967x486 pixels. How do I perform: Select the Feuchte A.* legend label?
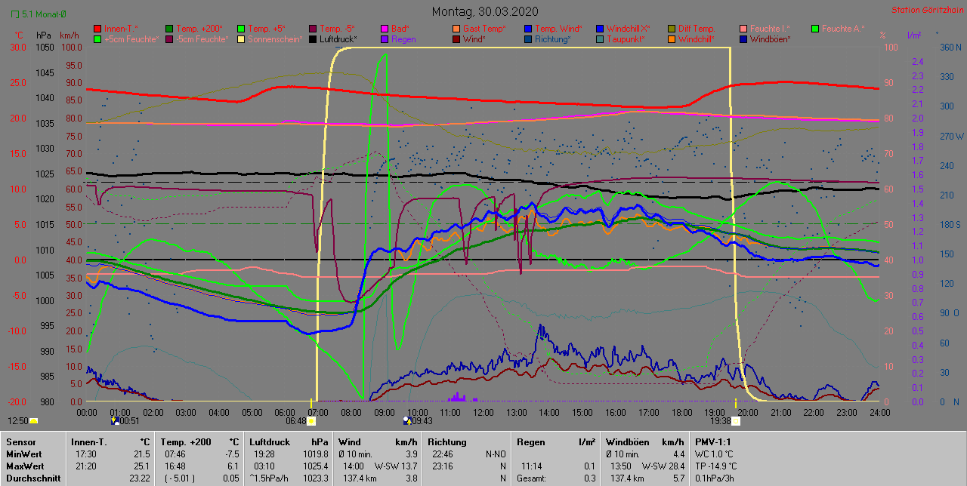[842, 29]
